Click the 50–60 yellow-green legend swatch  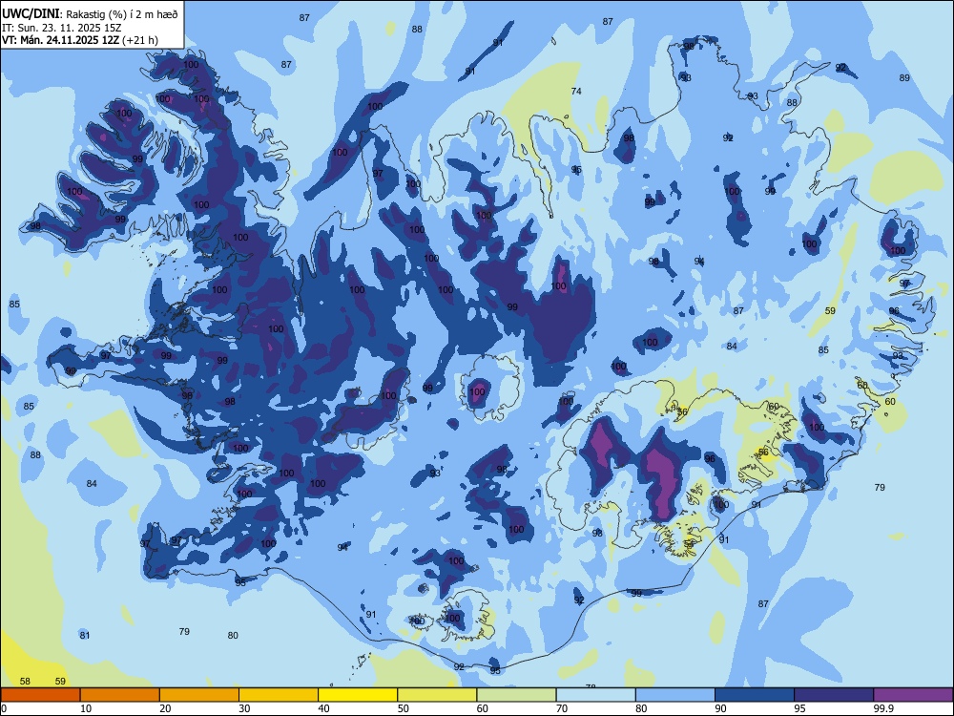point(437,695)
